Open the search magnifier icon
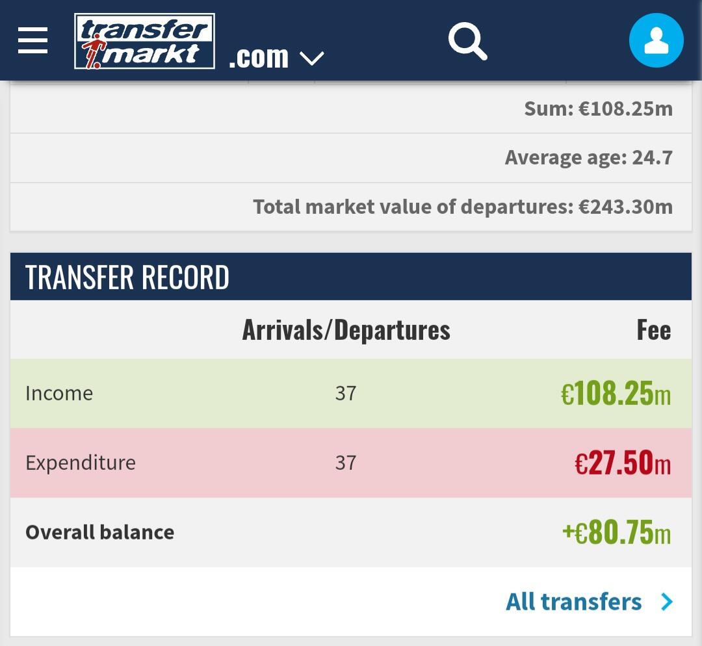This screenshot has width=702, height=646. click(467, 41)
